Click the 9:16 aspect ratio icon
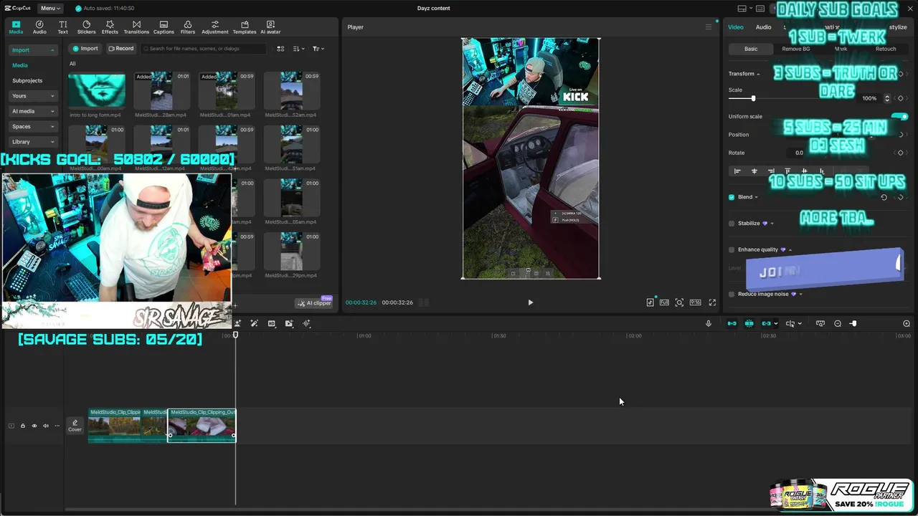The image size is (918, 516). click(x=695, y=302)
